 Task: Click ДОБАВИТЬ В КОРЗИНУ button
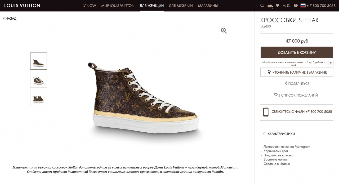point(297,52)
